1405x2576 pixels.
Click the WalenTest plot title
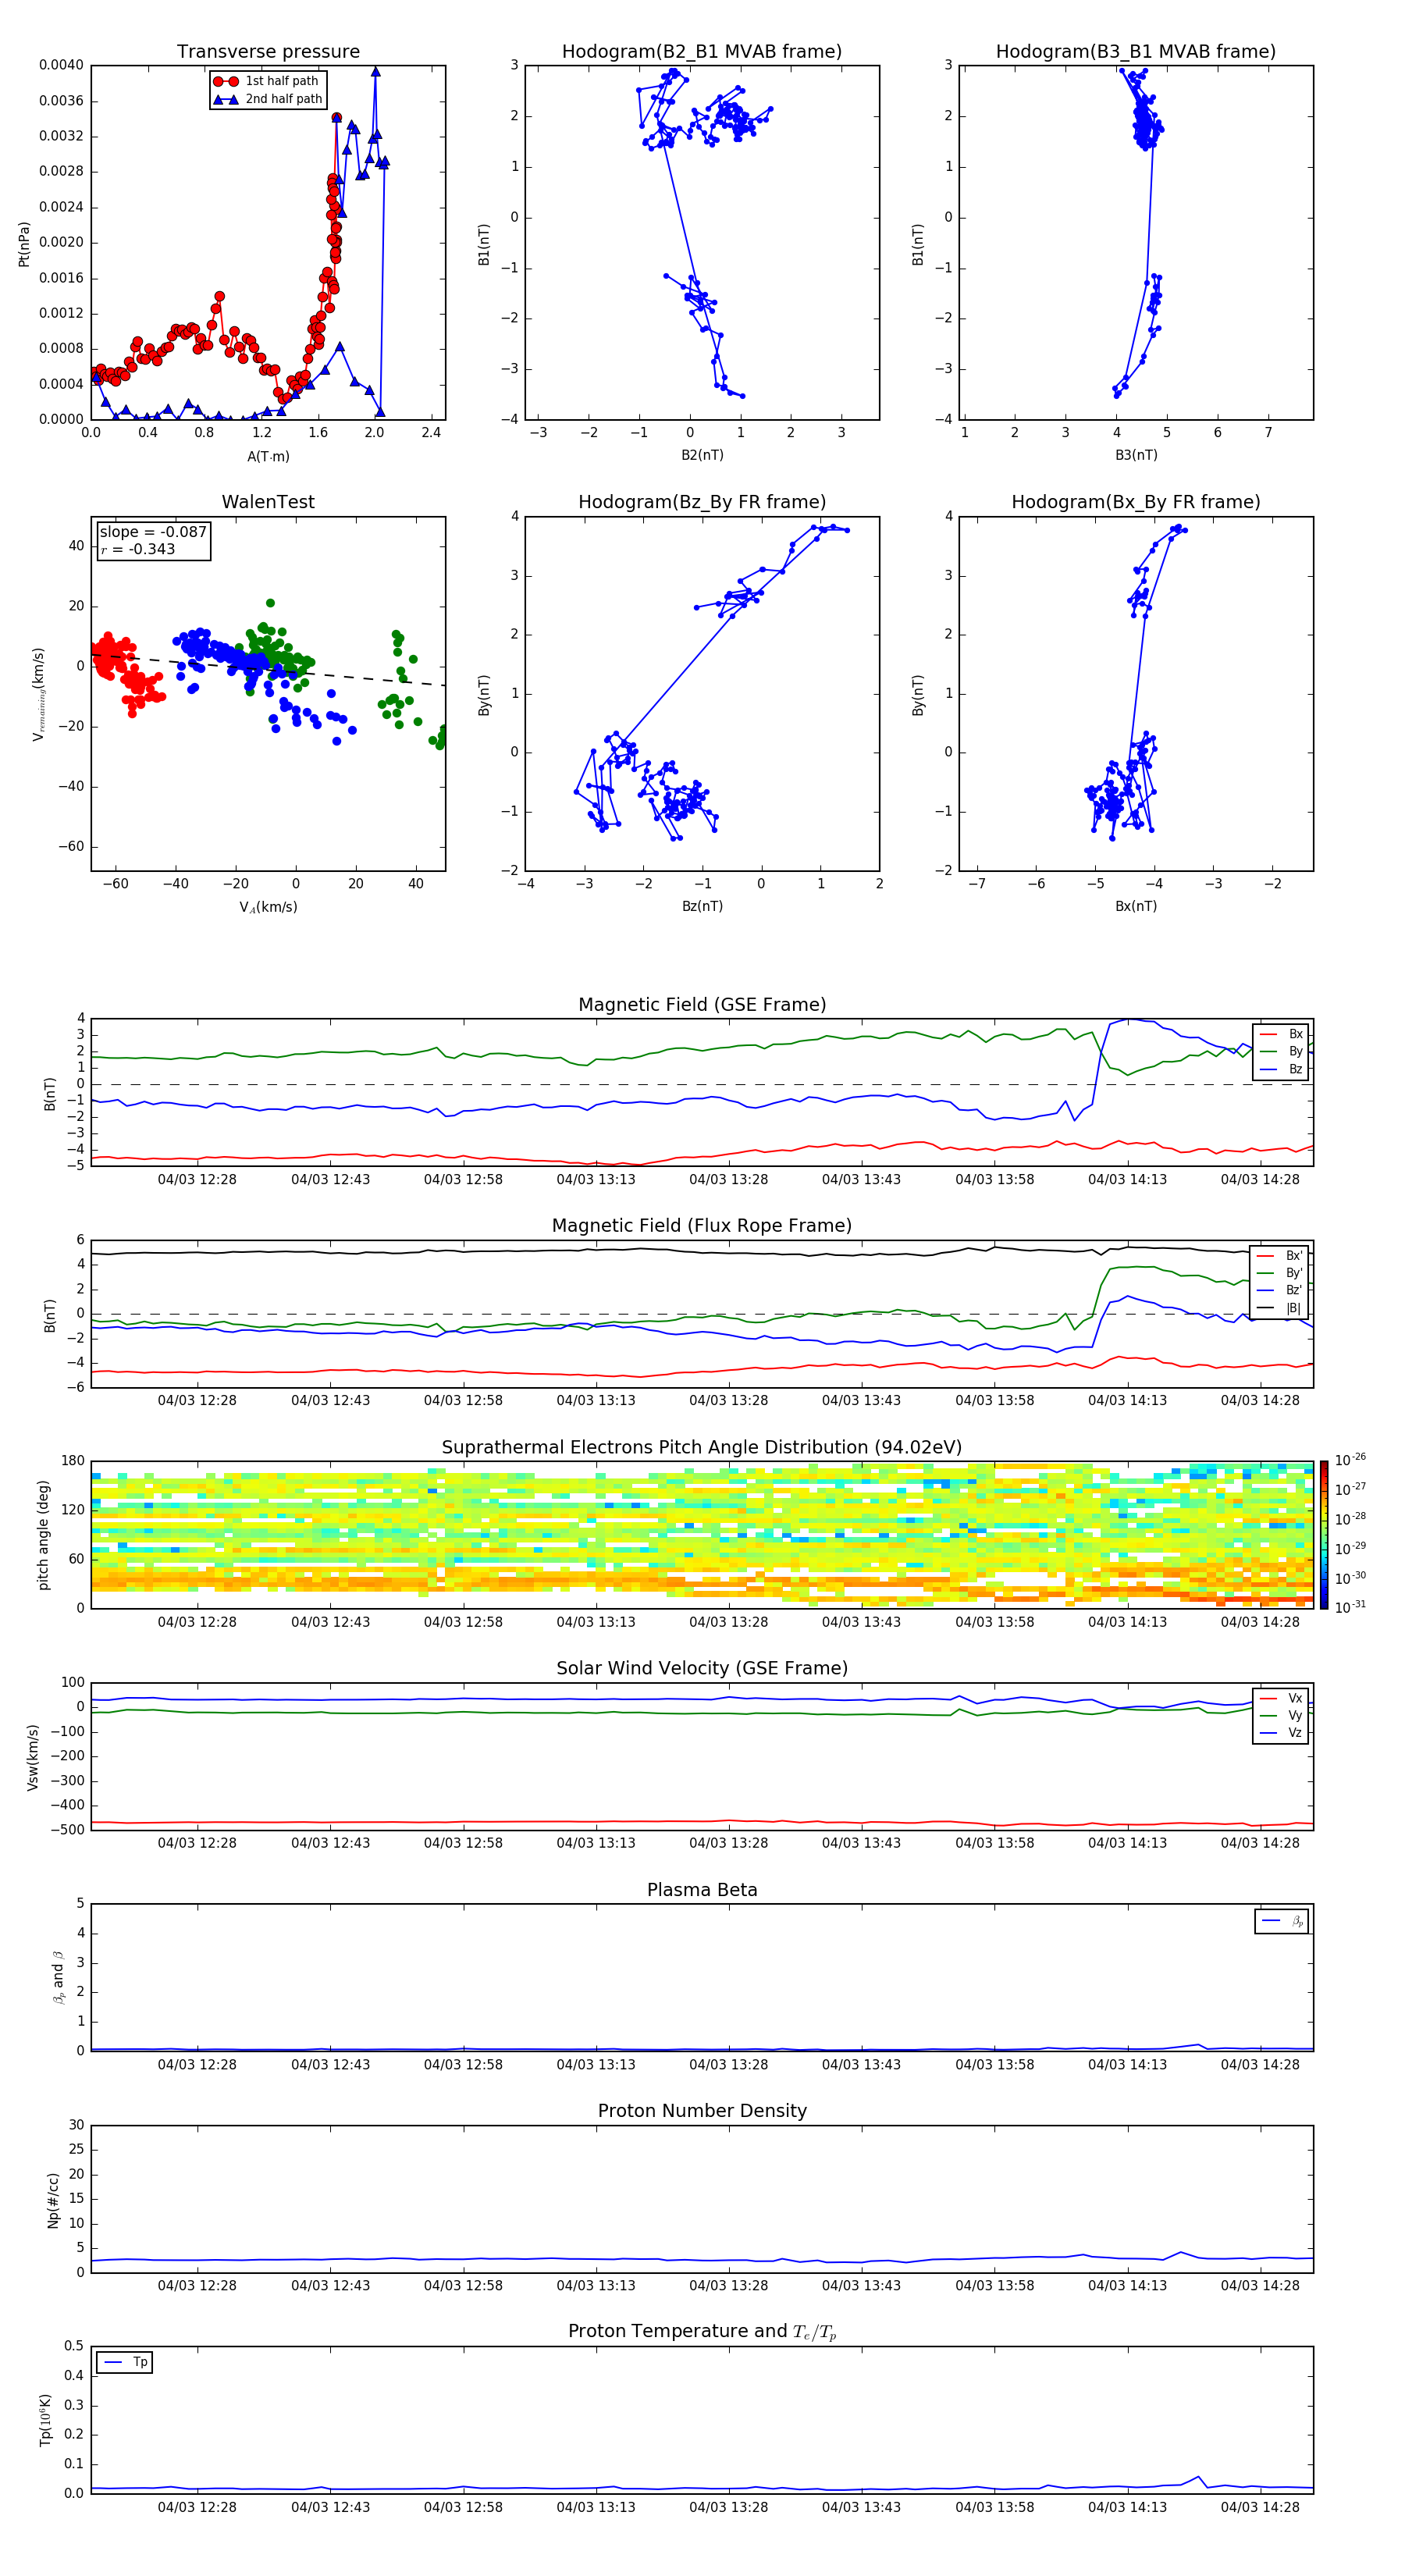pyautogui.click(x=268, y=502)
